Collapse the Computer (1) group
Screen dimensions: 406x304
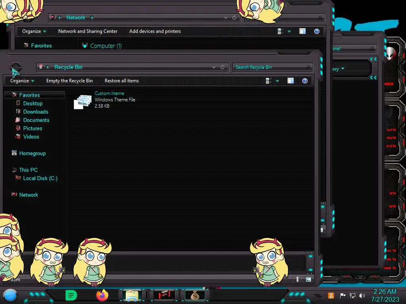pyautogui.click(x=85, y=46)
